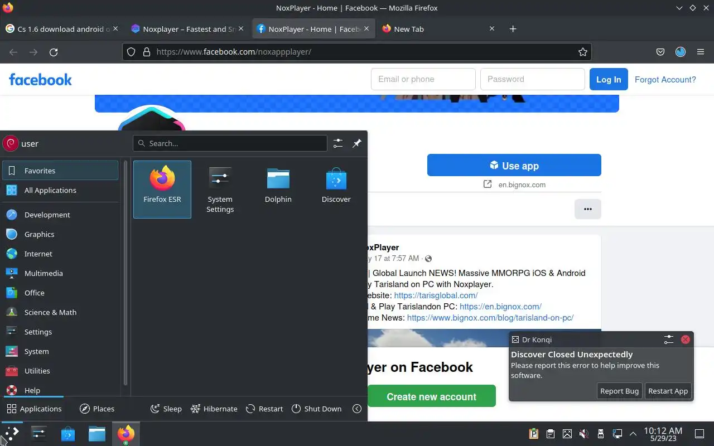714x446 pixels.
Task: Show hidden system tray icons
Action: click(633, 434)
